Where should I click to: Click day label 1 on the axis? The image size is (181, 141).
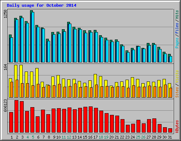12,137
